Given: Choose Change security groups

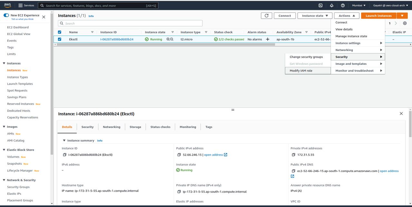Looking at the screenshot, I should point(308,57).
